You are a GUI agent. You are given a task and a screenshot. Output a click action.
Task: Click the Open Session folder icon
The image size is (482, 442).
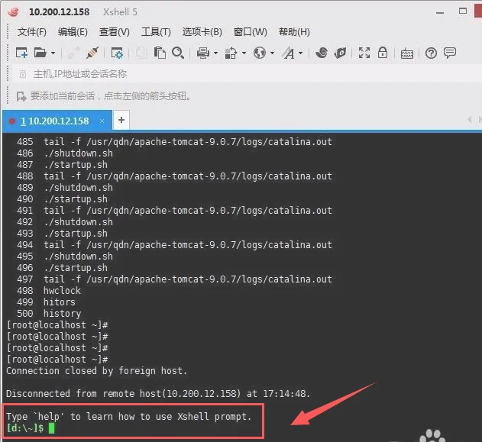point(40,53)
